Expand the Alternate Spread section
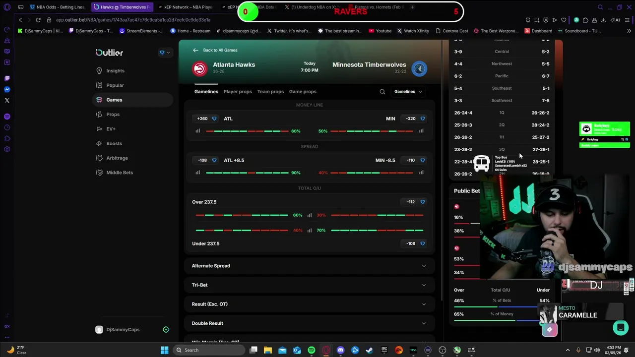The height and width of the screenshot is (357, 635). click(x=309, y=266)
